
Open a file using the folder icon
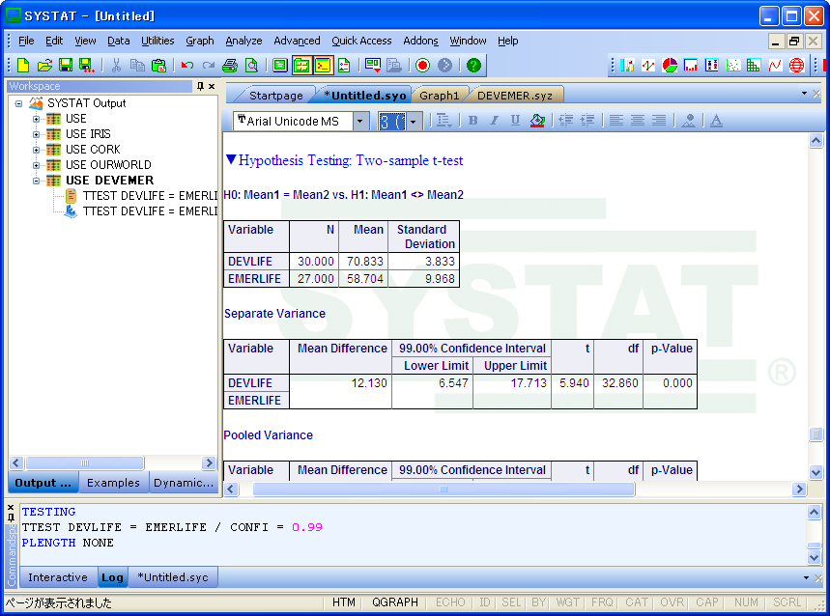click(44, 65)
